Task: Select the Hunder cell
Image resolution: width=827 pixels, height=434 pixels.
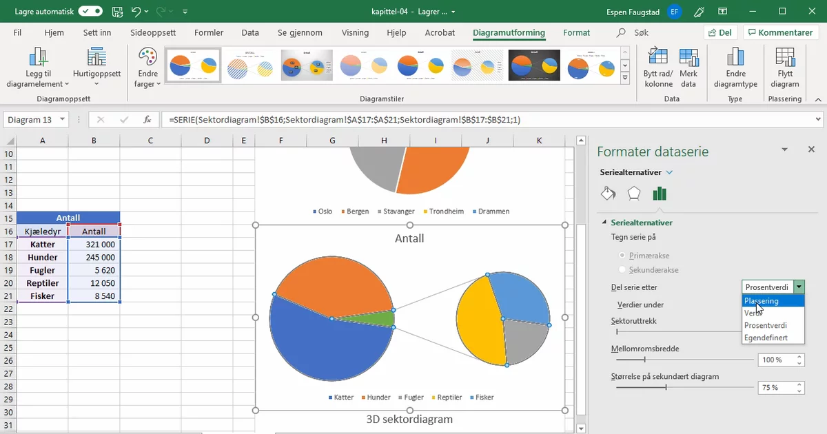Action: (x=43, y=257)
